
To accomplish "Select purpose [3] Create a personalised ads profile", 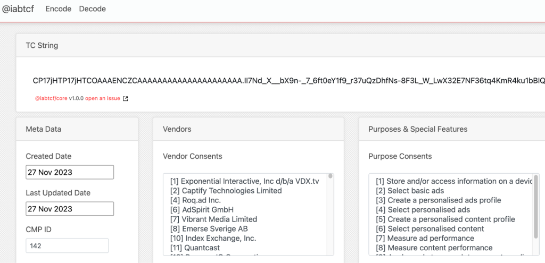I will (439, 200).
